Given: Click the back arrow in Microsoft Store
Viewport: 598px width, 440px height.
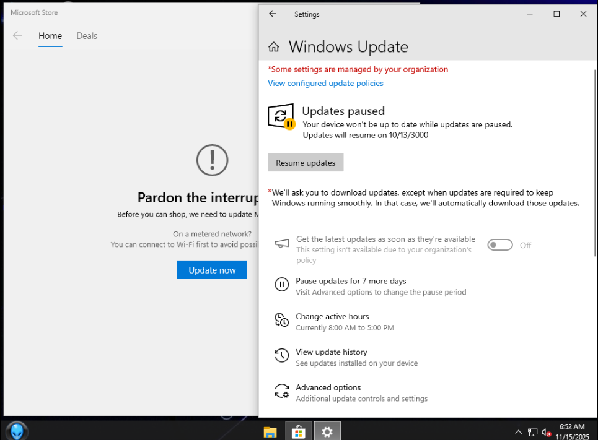Looking at the screenshot, I should [17, 36].
